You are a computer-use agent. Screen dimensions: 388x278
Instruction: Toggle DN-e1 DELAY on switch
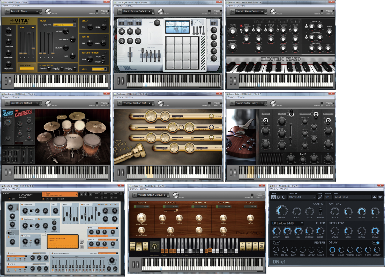pos(376,243)
